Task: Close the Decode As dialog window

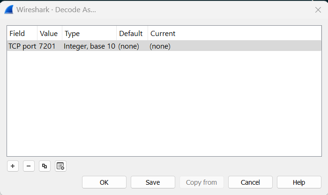Action: [x=318, y=9]
